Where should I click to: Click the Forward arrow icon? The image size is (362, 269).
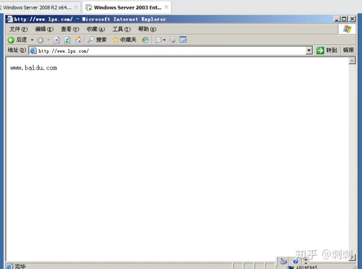40,40
